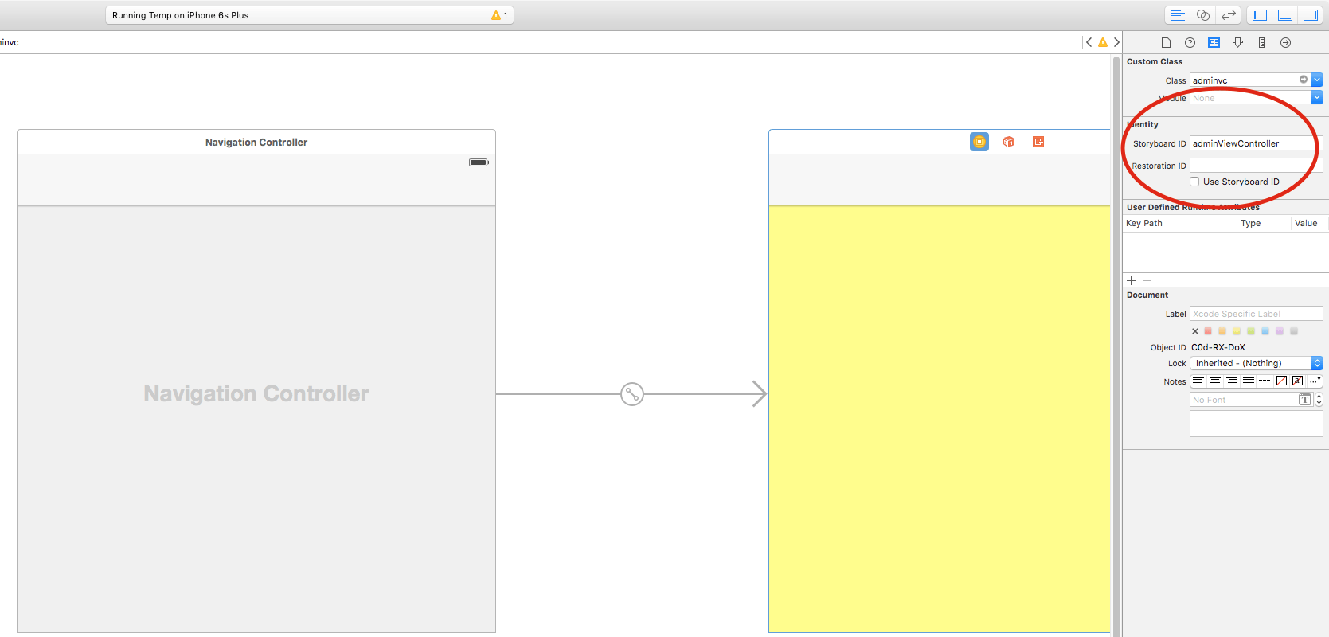Open the Module dropdown list
This screenshot has width=1329, height=637.
click(1317, 98)
